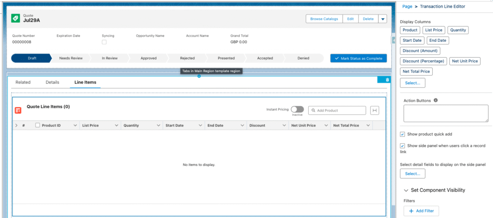Screen dimensions: 493x218
Task: Expand all rows using the header chevron
Action: pos(16,125)
